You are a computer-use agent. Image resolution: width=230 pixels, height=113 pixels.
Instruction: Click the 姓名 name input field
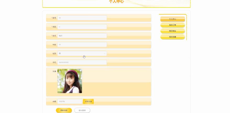(x=82, y=36)
